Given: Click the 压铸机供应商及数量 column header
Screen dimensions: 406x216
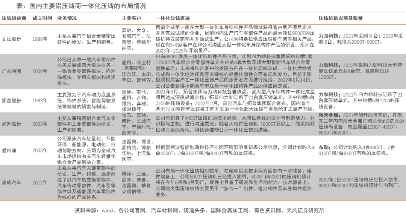Looking at the screenshot, I should [341, 18].
